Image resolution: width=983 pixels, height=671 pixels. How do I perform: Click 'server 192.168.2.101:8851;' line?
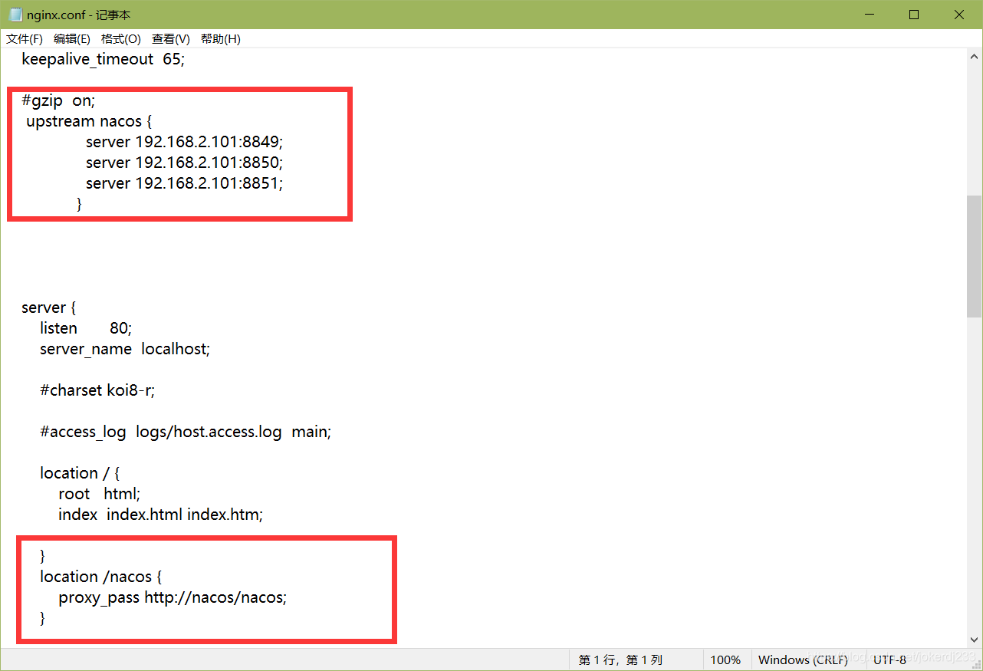click(x=185, y=183)
